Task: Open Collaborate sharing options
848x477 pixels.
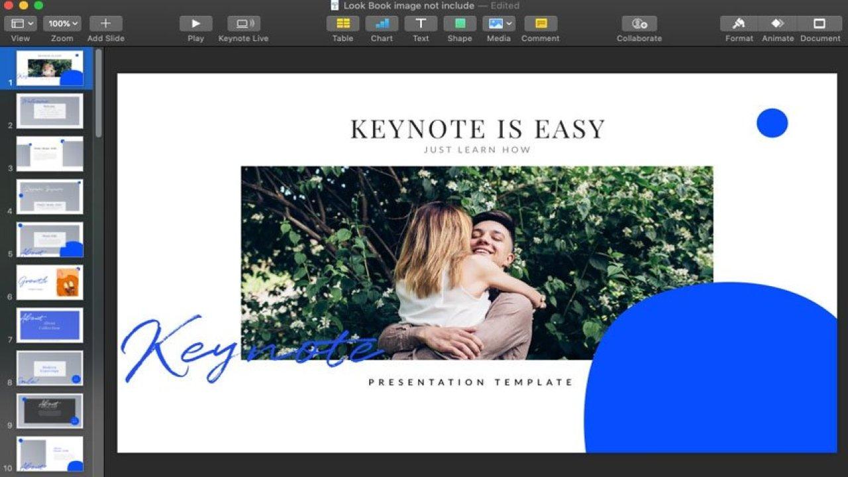Action: (x=637, y=25)
